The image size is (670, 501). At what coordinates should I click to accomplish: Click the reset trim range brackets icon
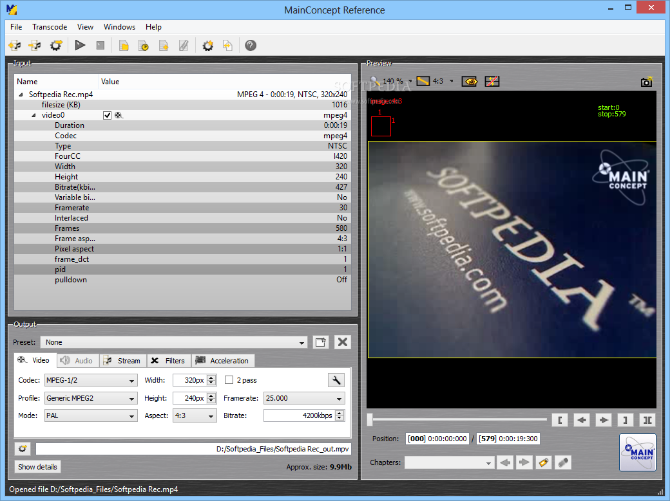[647, 420]
